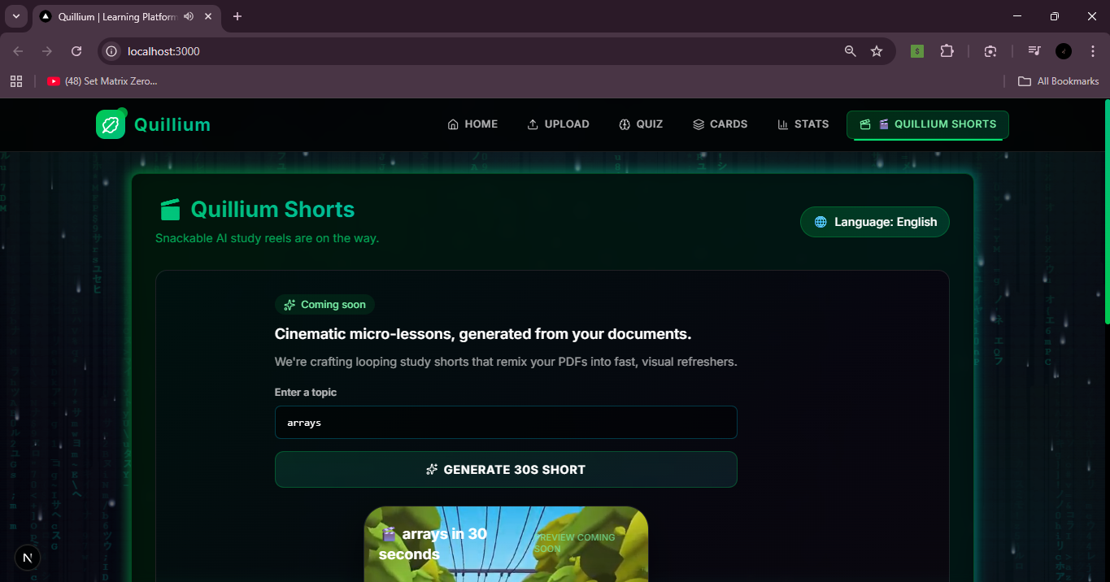Close the Quillium Learning Platform tab
Image resolution: width=1110 pixels, height=582 pixels.
pos(208,16)
